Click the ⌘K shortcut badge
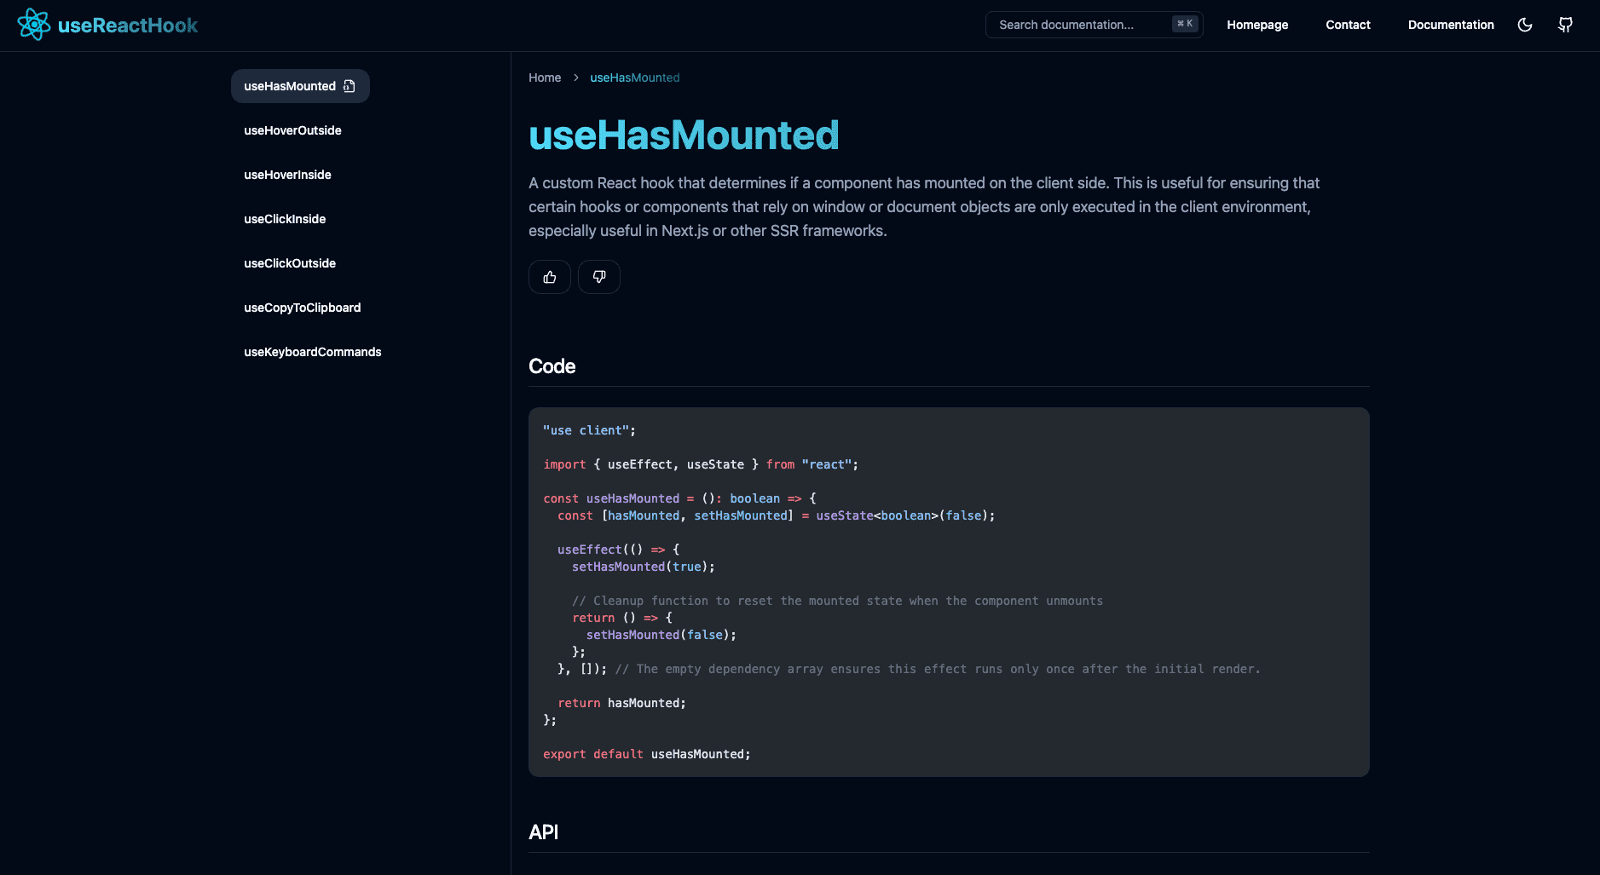This screenshot has width=1600, height=875. [1185, 24]
